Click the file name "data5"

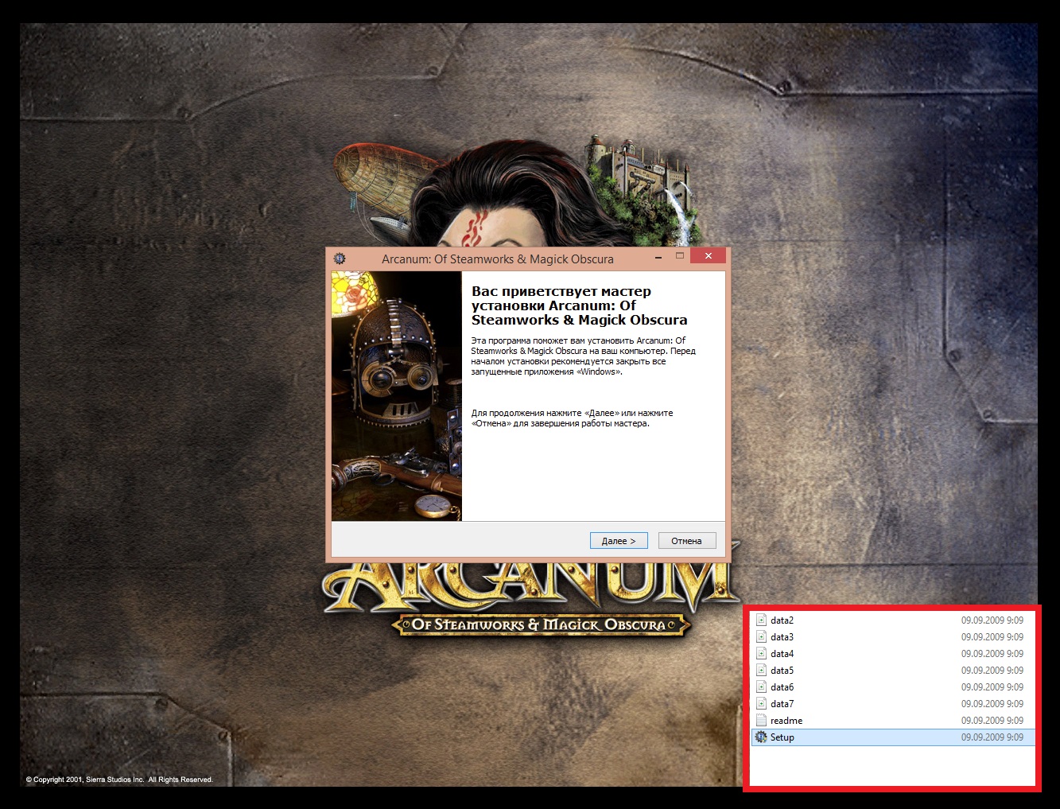tap(782, 671)
